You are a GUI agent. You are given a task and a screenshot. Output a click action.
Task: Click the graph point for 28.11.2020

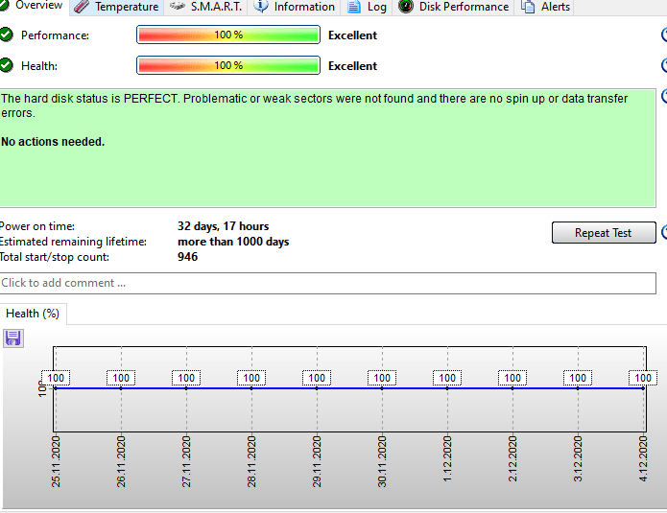(251, 388)
